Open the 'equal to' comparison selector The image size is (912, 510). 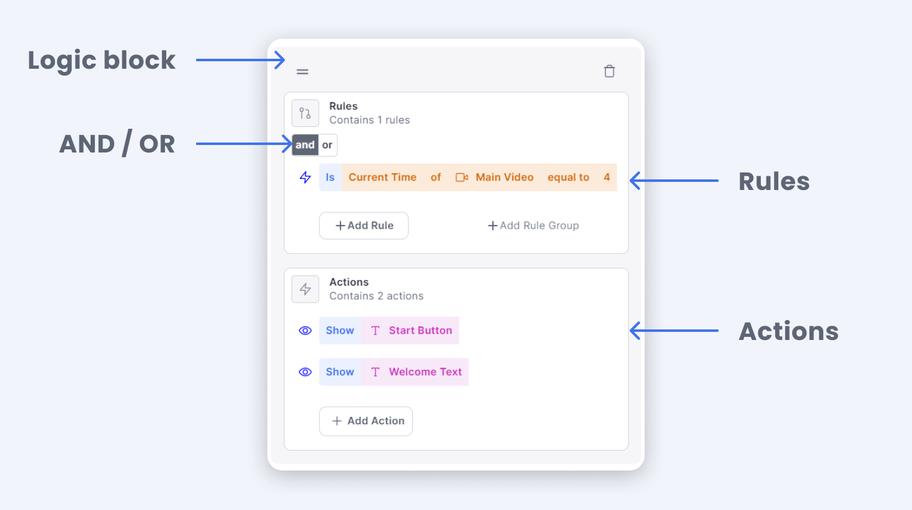click(568, 177)
